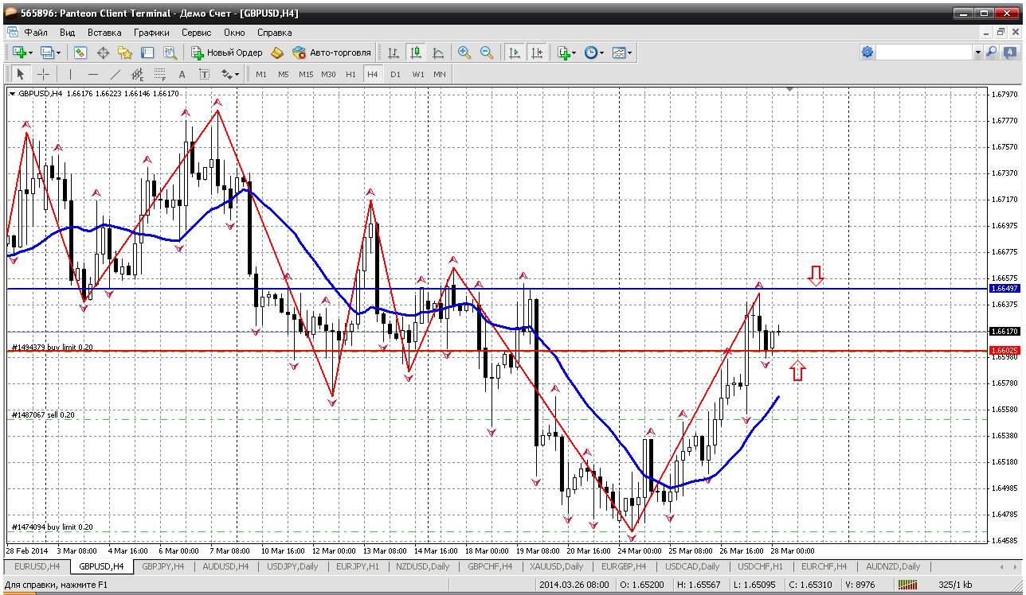This screenshot has width=1026, height=595.
Task: Draw a vertical line tool
Action: pyautogui.click(x=70, y=74)
